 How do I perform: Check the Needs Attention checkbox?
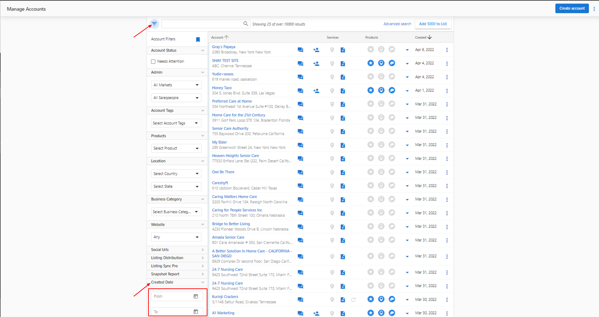[153, 61]
